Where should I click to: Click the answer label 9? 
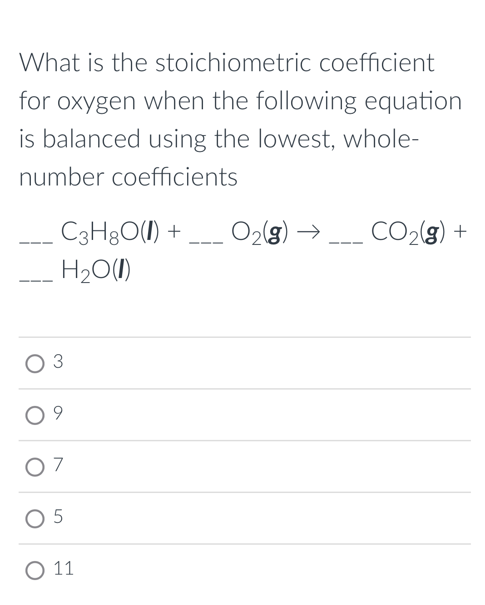[57, 414]
